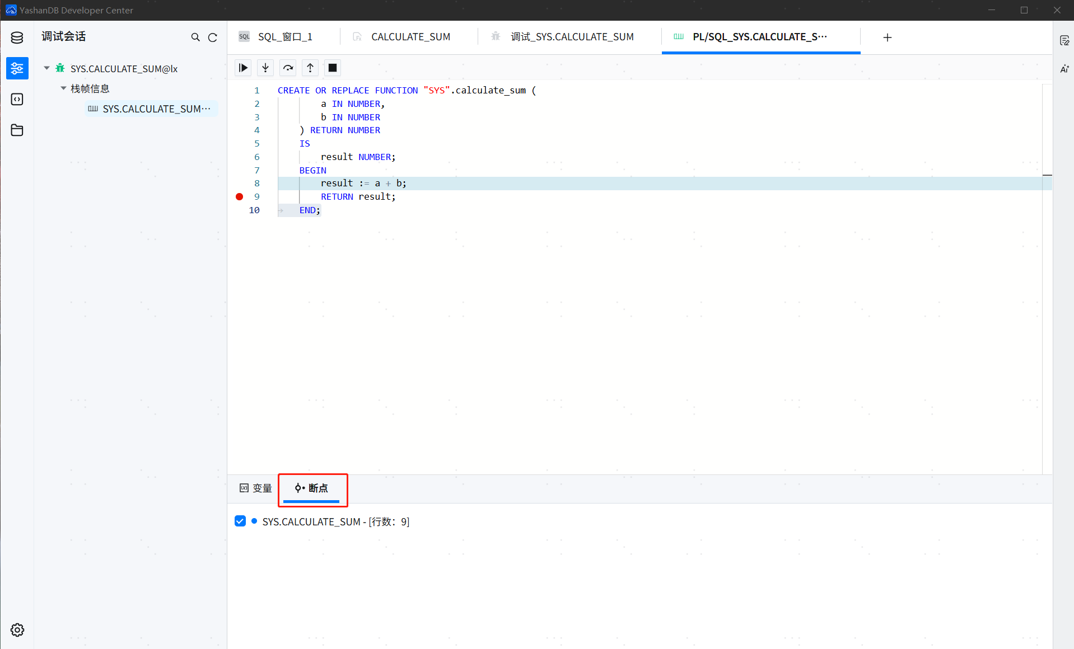The height and width of the screenshot is (649, 1074).
Task: Search in the debug session panel
Action: point(195,37)
